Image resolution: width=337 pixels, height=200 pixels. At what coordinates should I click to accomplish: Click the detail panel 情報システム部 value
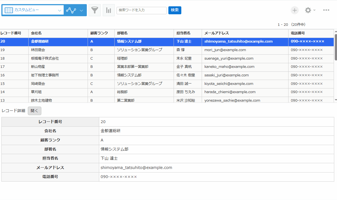tap(114, 149)
